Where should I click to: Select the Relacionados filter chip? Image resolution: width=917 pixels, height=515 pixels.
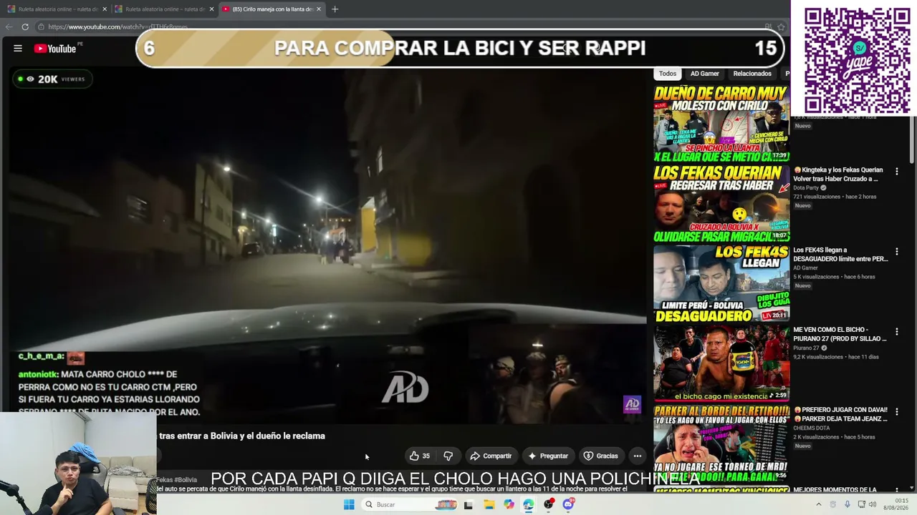(x=752, y=74)
